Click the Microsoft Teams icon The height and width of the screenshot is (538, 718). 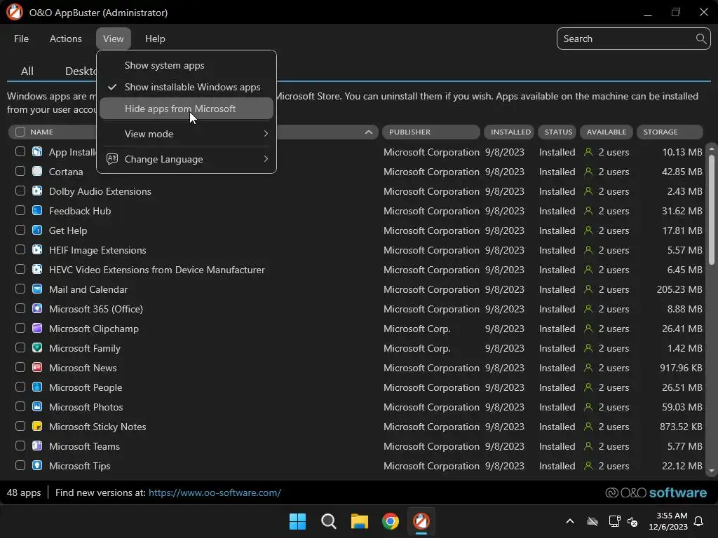[37, 446]
